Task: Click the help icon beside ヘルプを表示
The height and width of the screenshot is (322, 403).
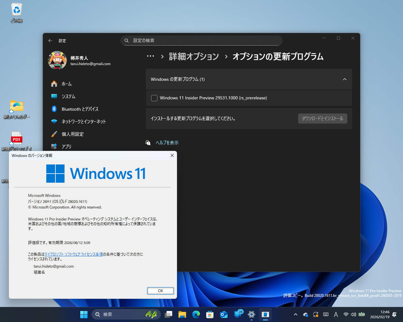Action: [x=148, y=142]
